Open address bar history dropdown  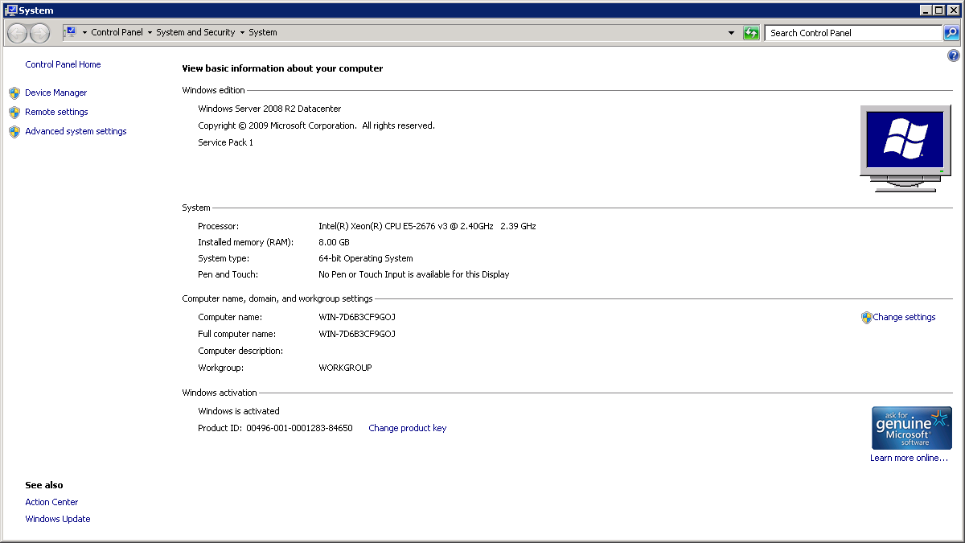[731, 33]
